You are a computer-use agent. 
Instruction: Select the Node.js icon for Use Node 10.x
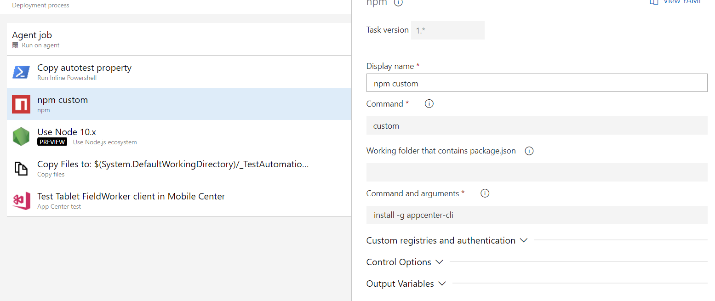(x=21, y=136)
